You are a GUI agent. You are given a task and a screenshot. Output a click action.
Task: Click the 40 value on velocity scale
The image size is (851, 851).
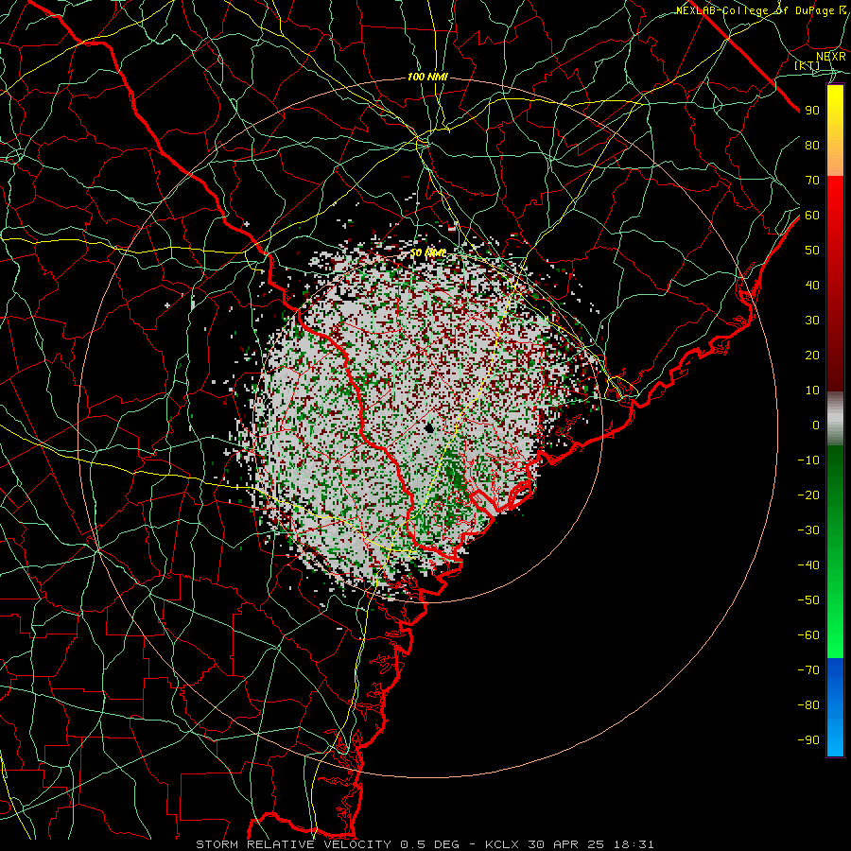[812, 285]
